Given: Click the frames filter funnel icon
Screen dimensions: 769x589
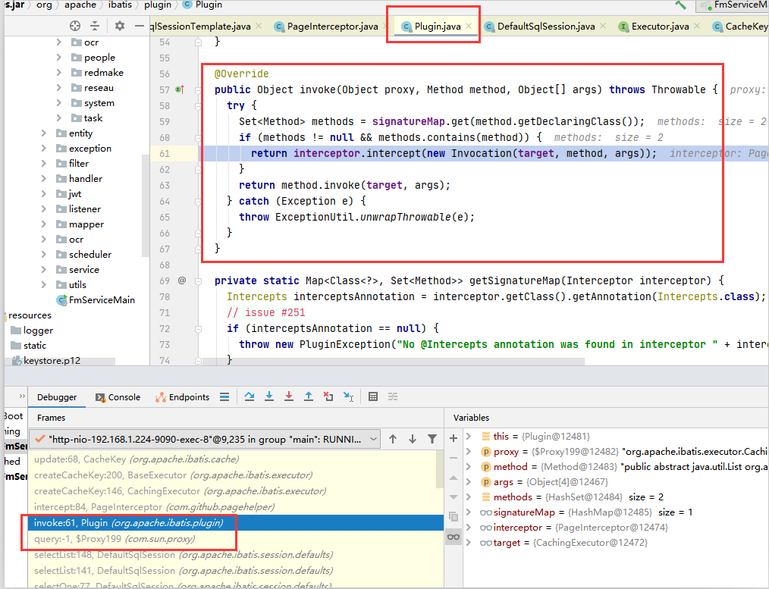Looking at the screenshot, I should [432, 439].
